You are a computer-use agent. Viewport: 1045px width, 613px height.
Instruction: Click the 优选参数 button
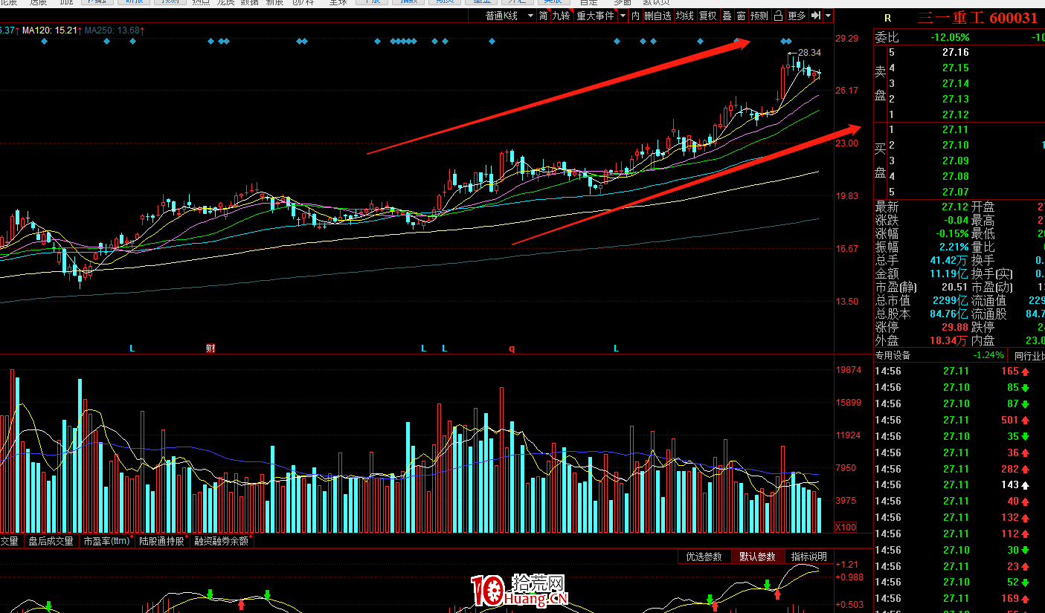704,557
